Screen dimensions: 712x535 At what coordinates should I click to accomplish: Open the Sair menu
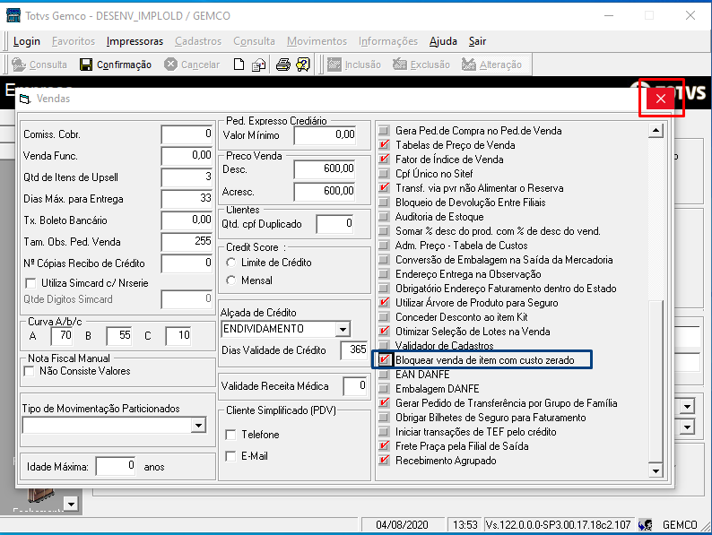click(x=477, y=41)
